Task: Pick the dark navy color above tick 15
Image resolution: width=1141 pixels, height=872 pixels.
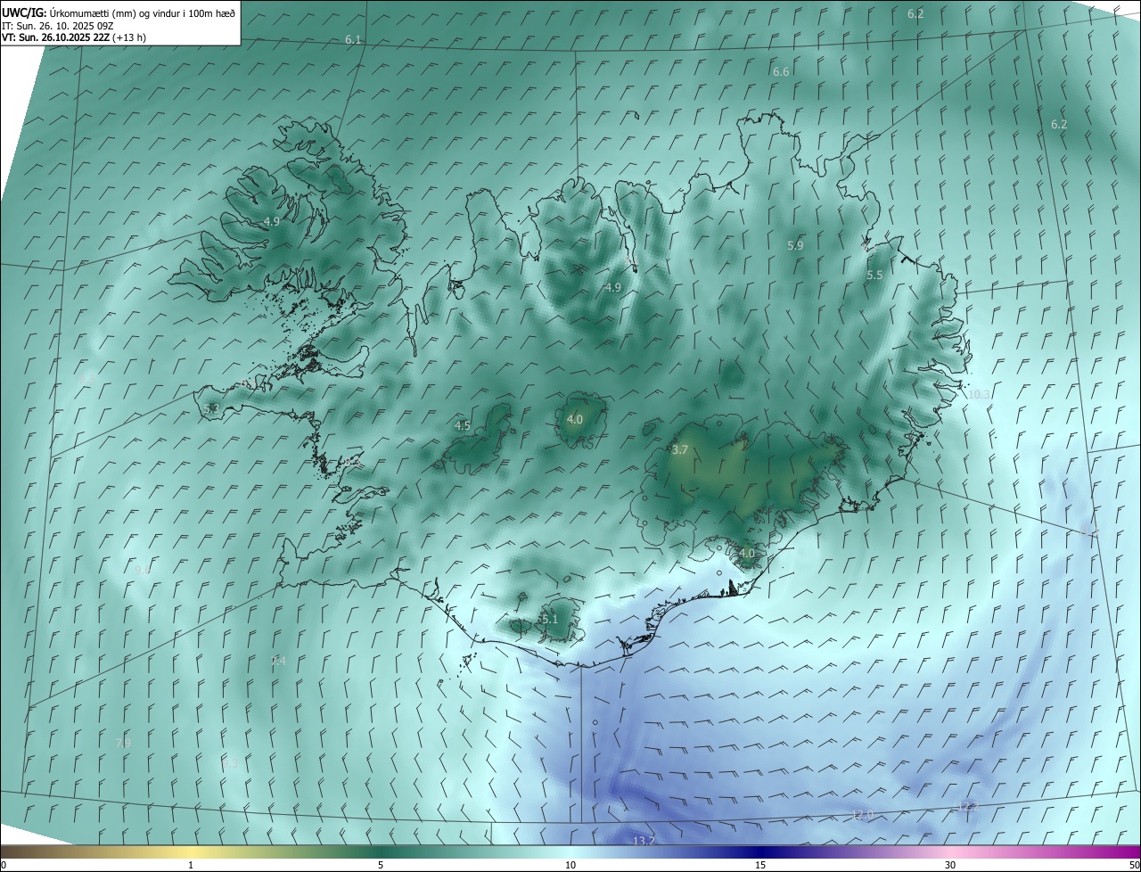Action: [x=760, y=851]
